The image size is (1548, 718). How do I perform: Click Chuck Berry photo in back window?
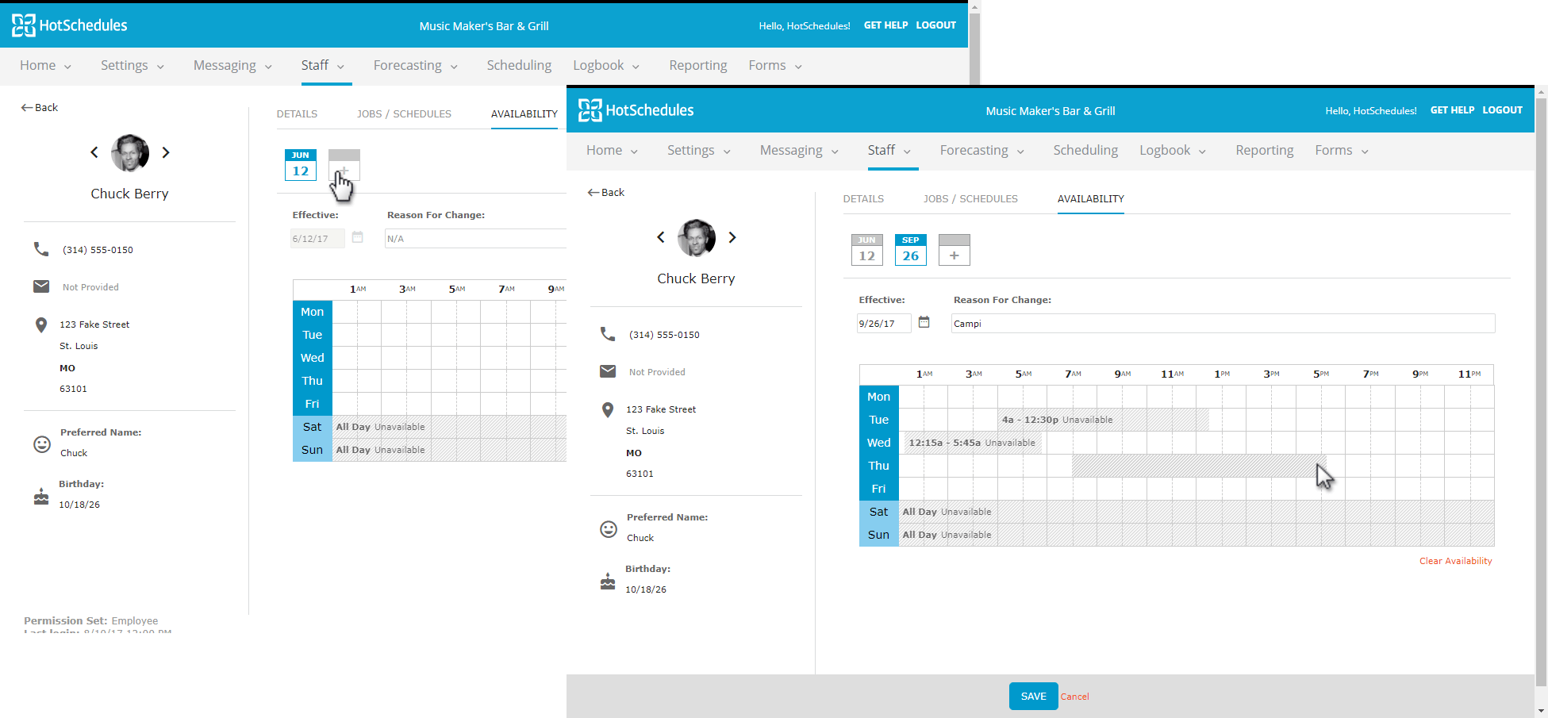(x=130, y=152)
